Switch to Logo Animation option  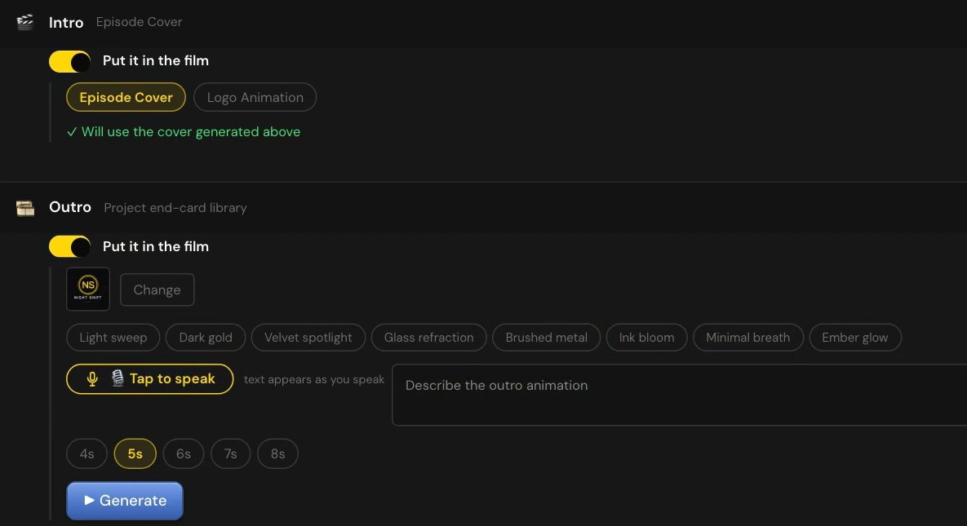tap(255, 97)
